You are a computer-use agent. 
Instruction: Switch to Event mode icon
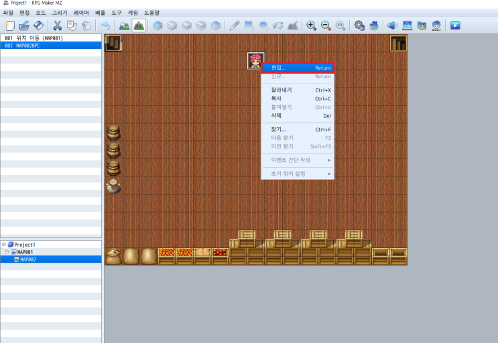pos(139,25)
